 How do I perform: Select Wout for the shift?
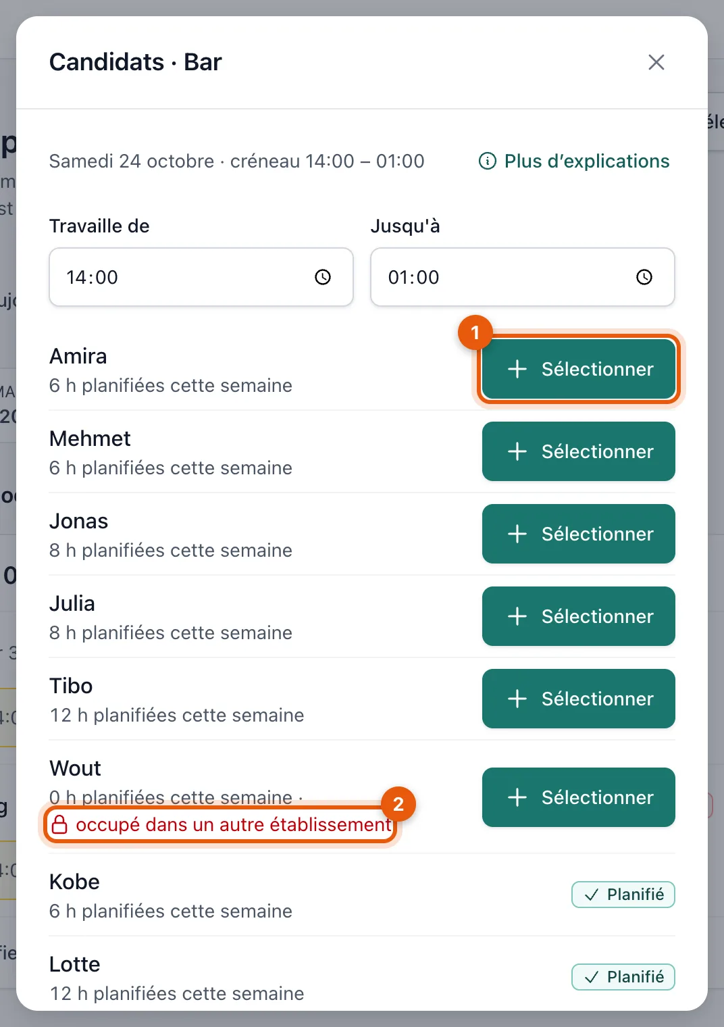(579, 797)
